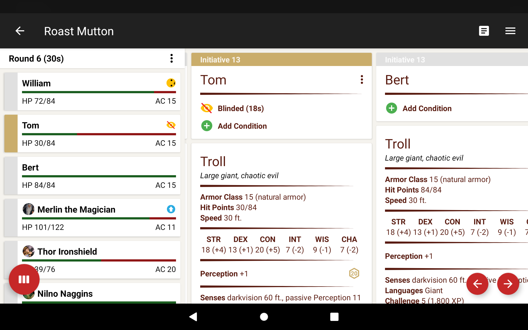Viewport: 528px width, 330px height.
Task: Select Nilno Naggins in the initiative list
Action: click(65, 293)
